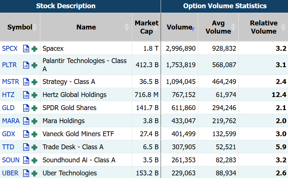
Task: Open the HTZ symbol link
Action: [x=8, y=95]
